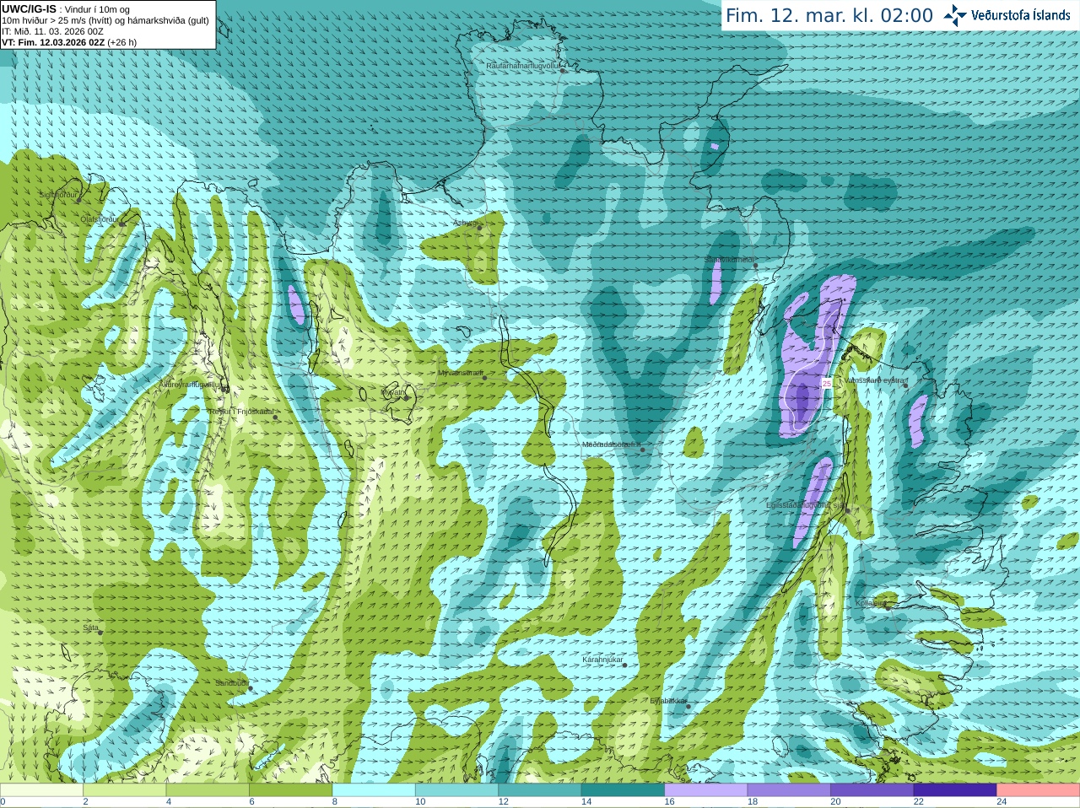1080x808 pixels.
Task: Click the 'VT: Fim. 12.03.2026 02Z (+26 h)' line
Action: (69, 42)
